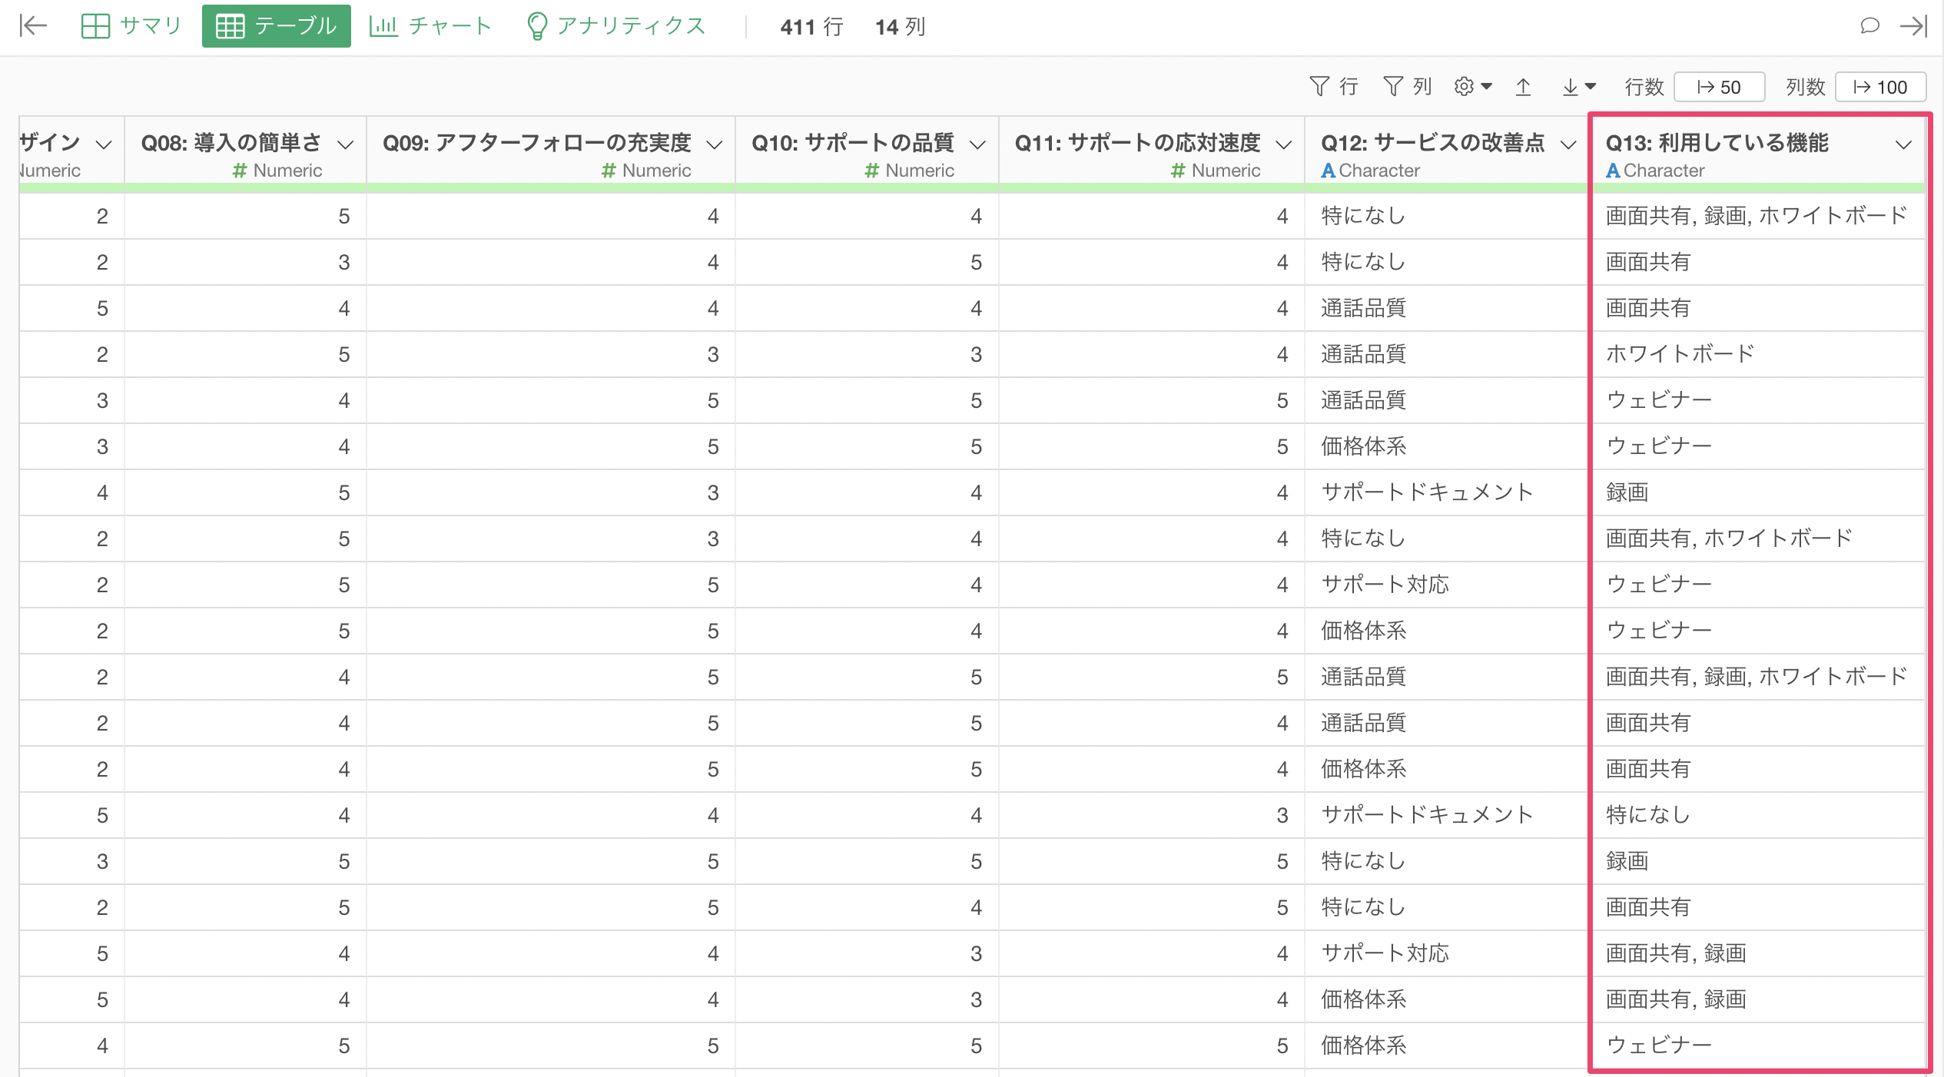Image resolution: width=1944 pixels, height=1077 pixels.
Task: Click the 411 行 row count
Action: pos(811,27)
